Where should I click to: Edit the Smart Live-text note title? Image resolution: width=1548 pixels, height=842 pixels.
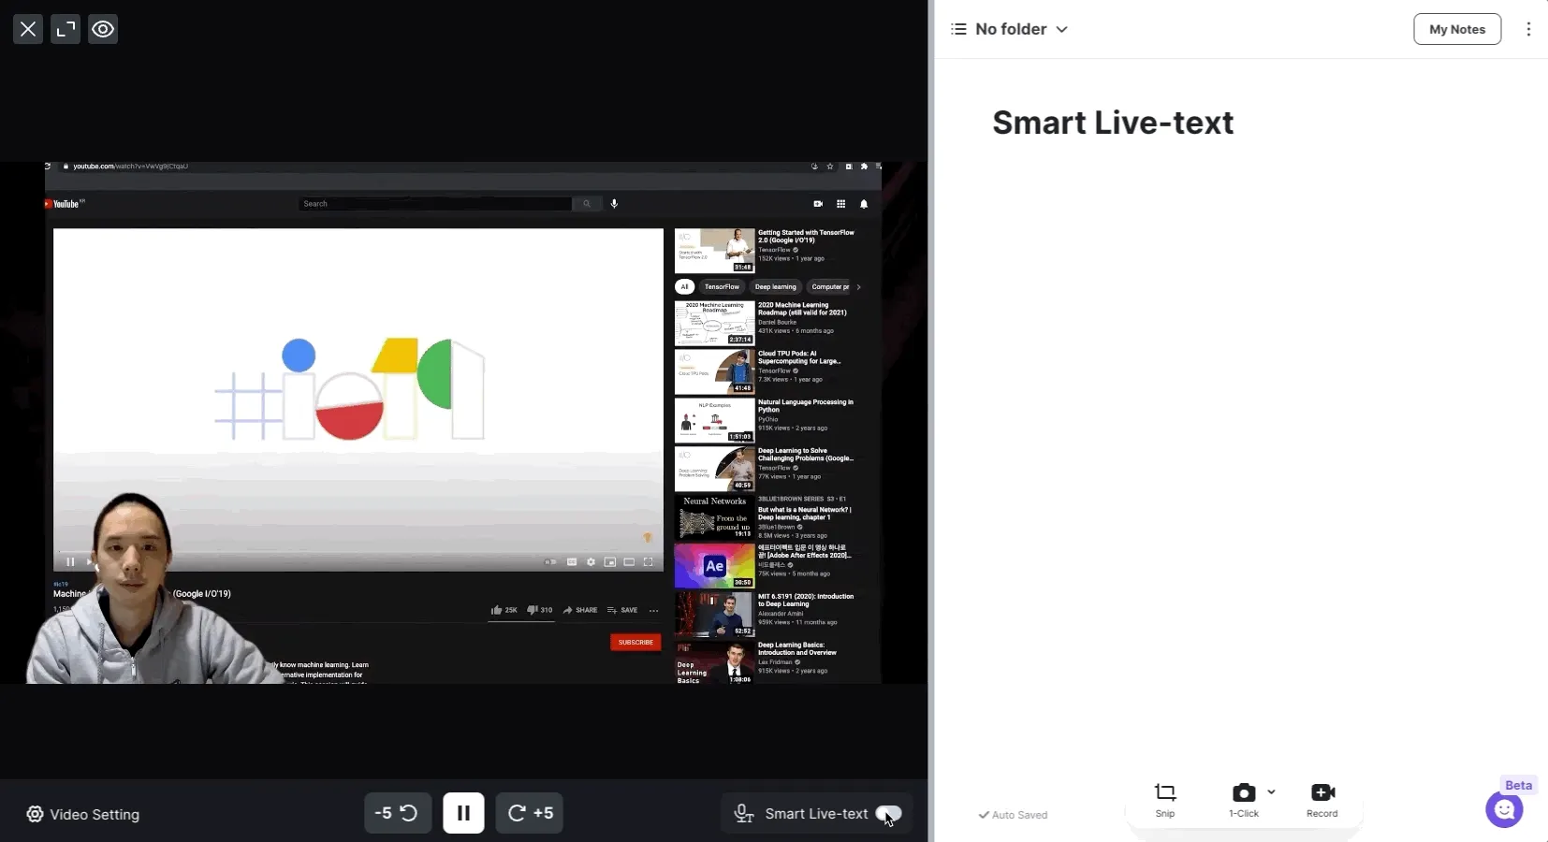click(1113, 123)
